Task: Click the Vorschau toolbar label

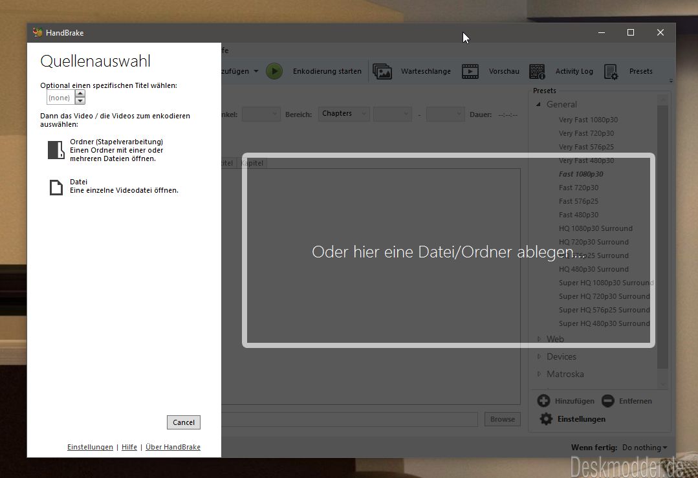Action: (504, 71)
